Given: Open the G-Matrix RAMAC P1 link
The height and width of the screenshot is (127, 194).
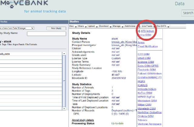Looking at the screenshot, I should coord(149,77).
